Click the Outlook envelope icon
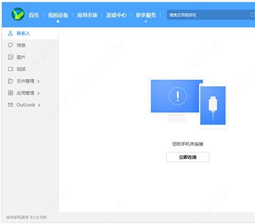This screenshot has height=224, width=255. tap(11, 105)
